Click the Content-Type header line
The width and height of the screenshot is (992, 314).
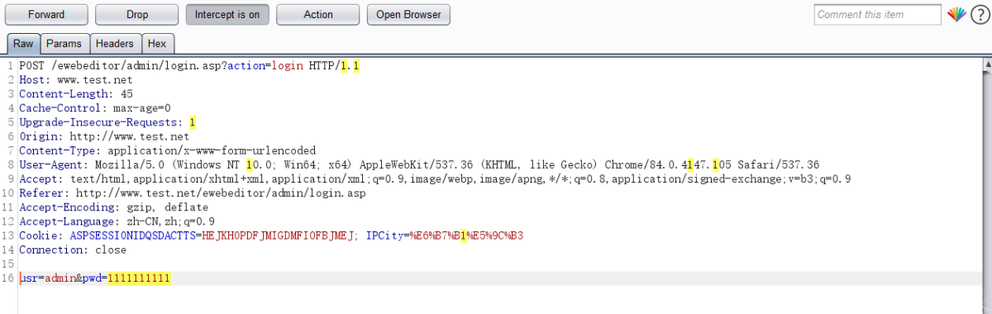(168, 150)
